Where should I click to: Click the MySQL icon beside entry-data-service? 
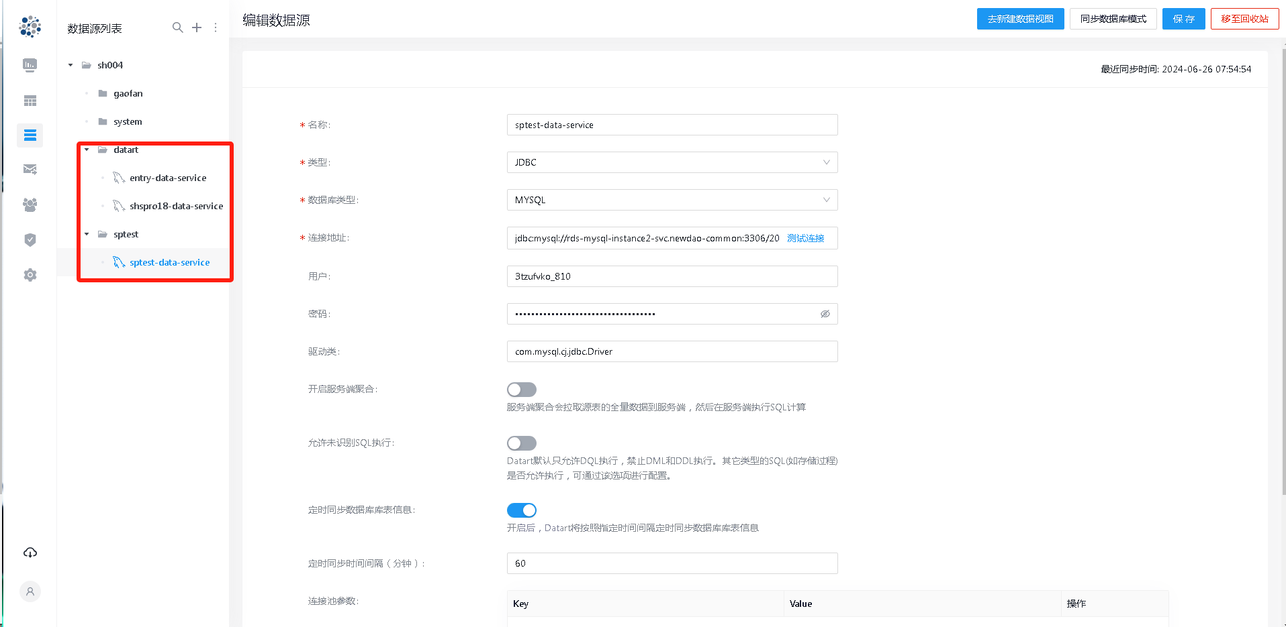[x=119, y=178]
